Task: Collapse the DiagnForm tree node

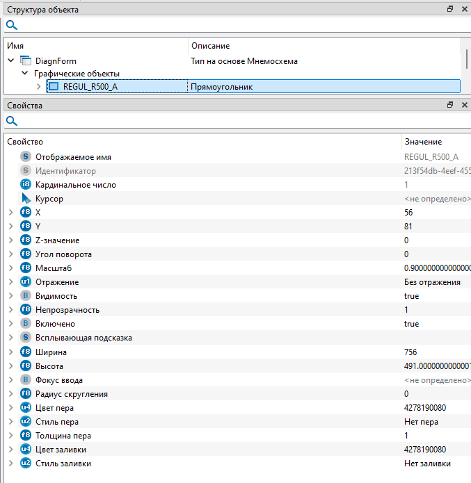Action: pos(10,61)
